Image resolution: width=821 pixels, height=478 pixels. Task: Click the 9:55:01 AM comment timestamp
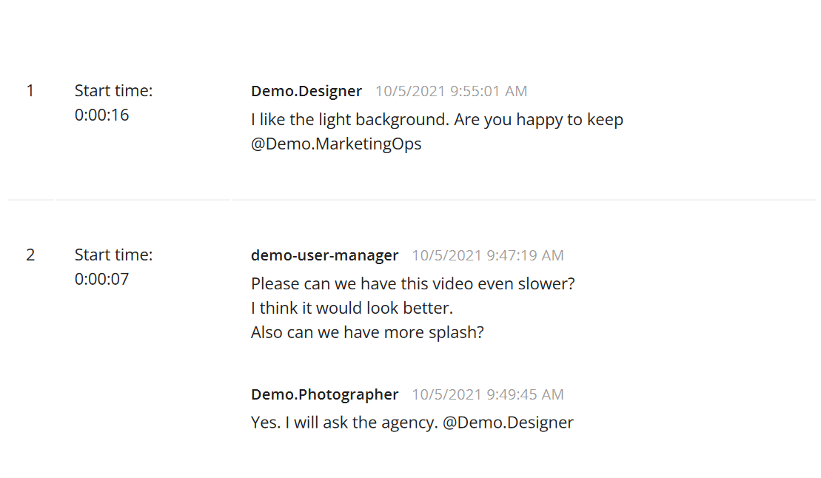pos(451,91)
